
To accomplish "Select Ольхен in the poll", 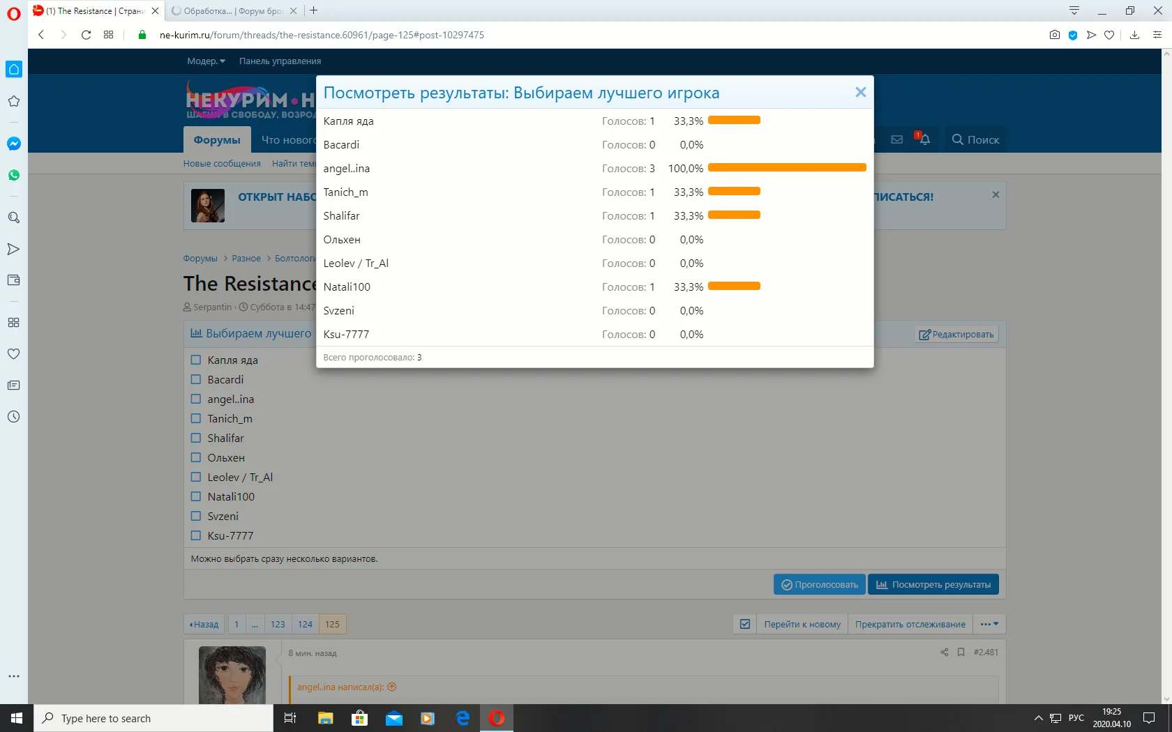I will point(196,457).
